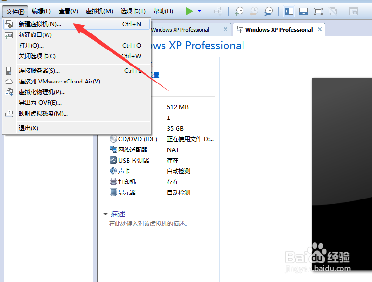
Task: Click the sound card speaker icon
Action: (x=113, y=171)
